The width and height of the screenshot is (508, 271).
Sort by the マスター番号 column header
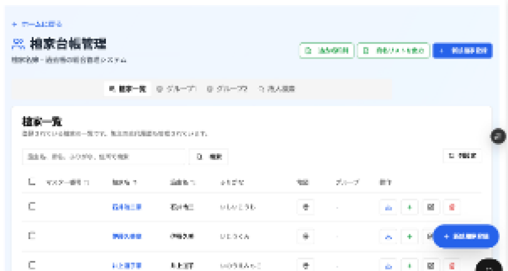pos(68,182)
